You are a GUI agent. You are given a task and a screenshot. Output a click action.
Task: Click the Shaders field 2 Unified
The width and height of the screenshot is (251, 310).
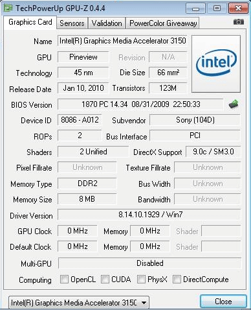click(93, 152)
